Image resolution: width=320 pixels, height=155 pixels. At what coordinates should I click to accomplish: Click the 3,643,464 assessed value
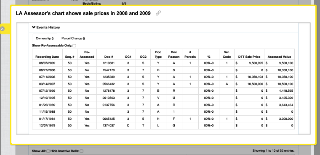tap(286, 105)
